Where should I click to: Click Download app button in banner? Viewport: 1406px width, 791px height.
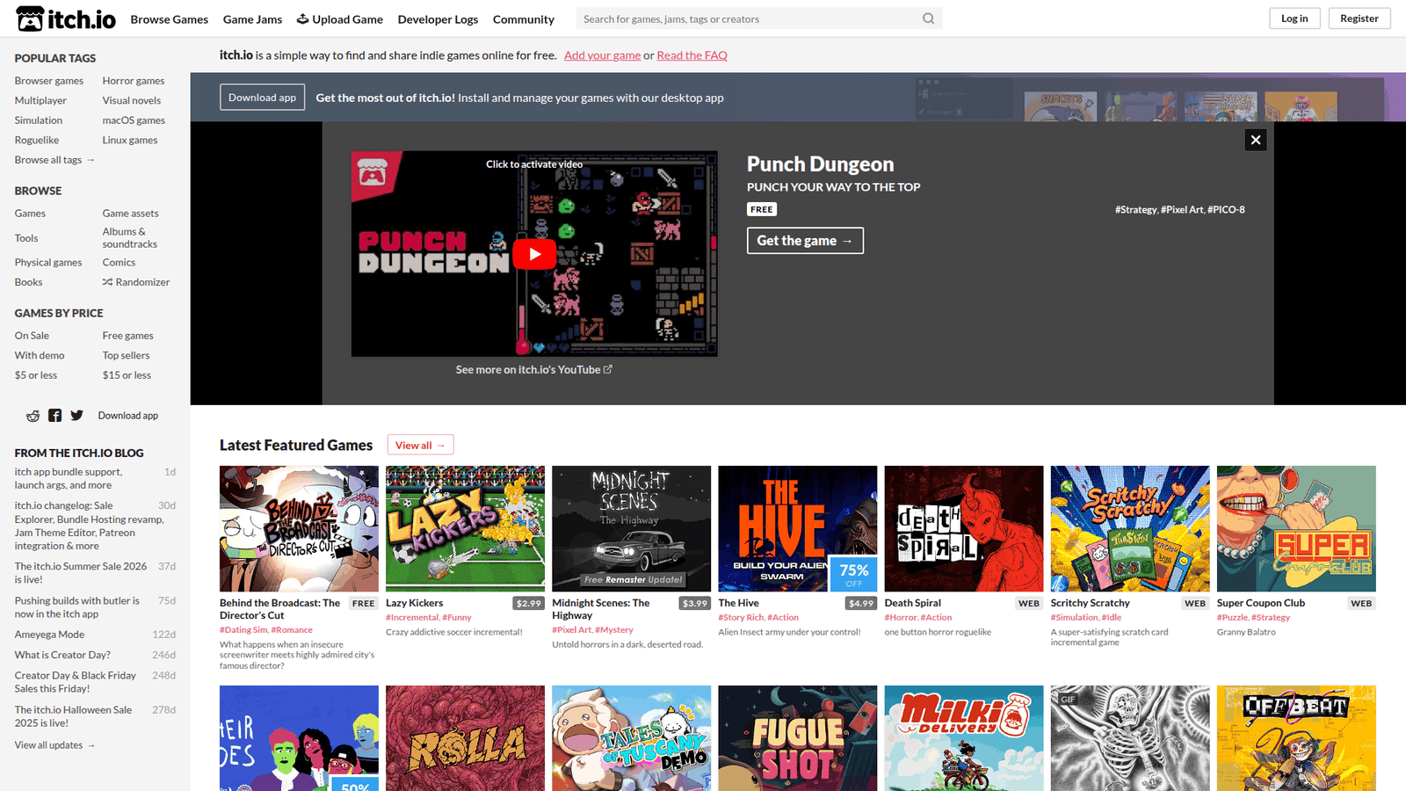(263, 98)
